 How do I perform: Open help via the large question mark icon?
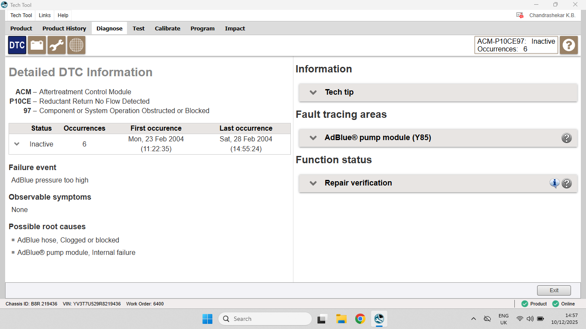point(569,45)
